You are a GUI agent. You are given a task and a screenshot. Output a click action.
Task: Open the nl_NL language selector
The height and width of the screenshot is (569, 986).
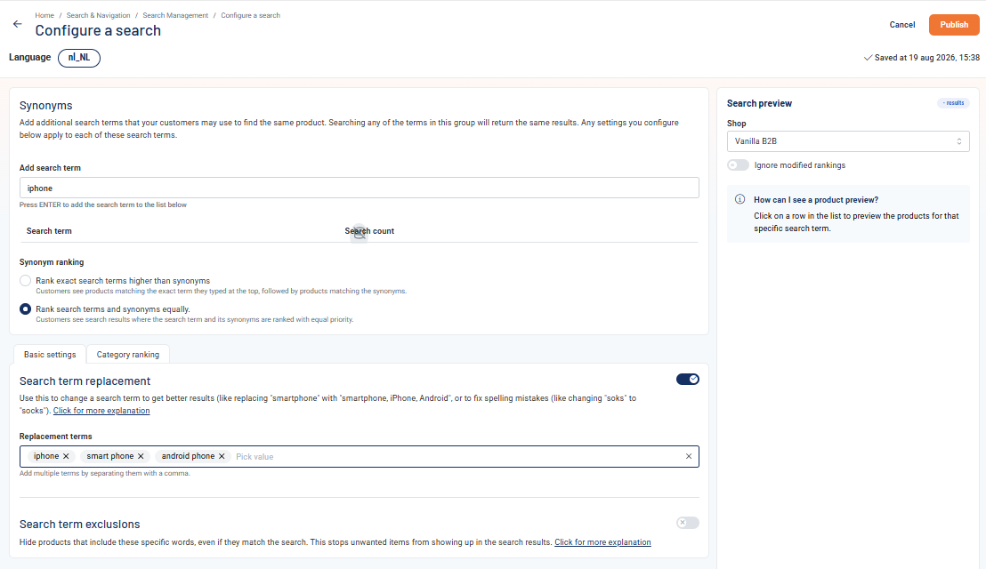tap(79, 58)
